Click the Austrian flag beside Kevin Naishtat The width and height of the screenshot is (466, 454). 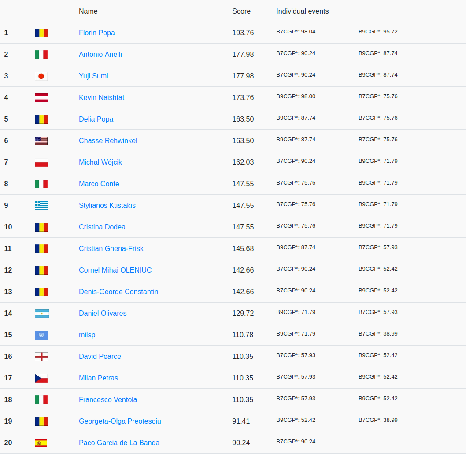point(41,98)
